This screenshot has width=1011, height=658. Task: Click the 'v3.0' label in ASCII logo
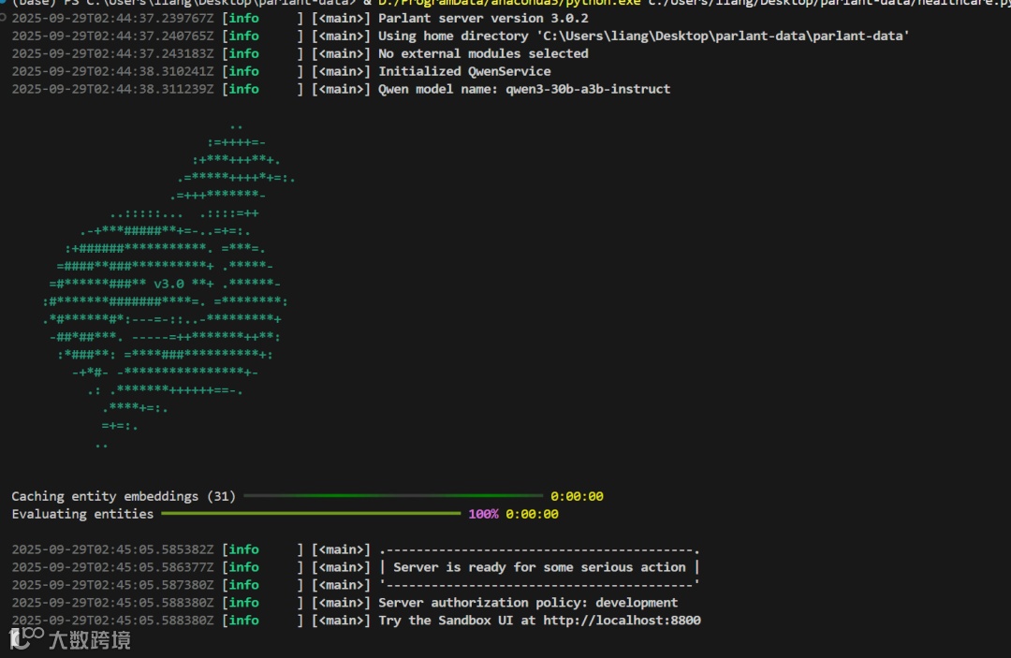point(168,284)
